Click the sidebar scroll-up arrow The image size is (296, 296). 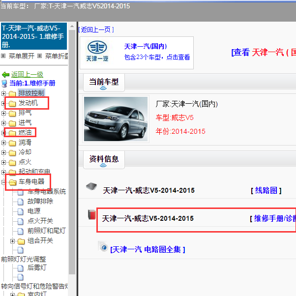(x=72, y=27)
